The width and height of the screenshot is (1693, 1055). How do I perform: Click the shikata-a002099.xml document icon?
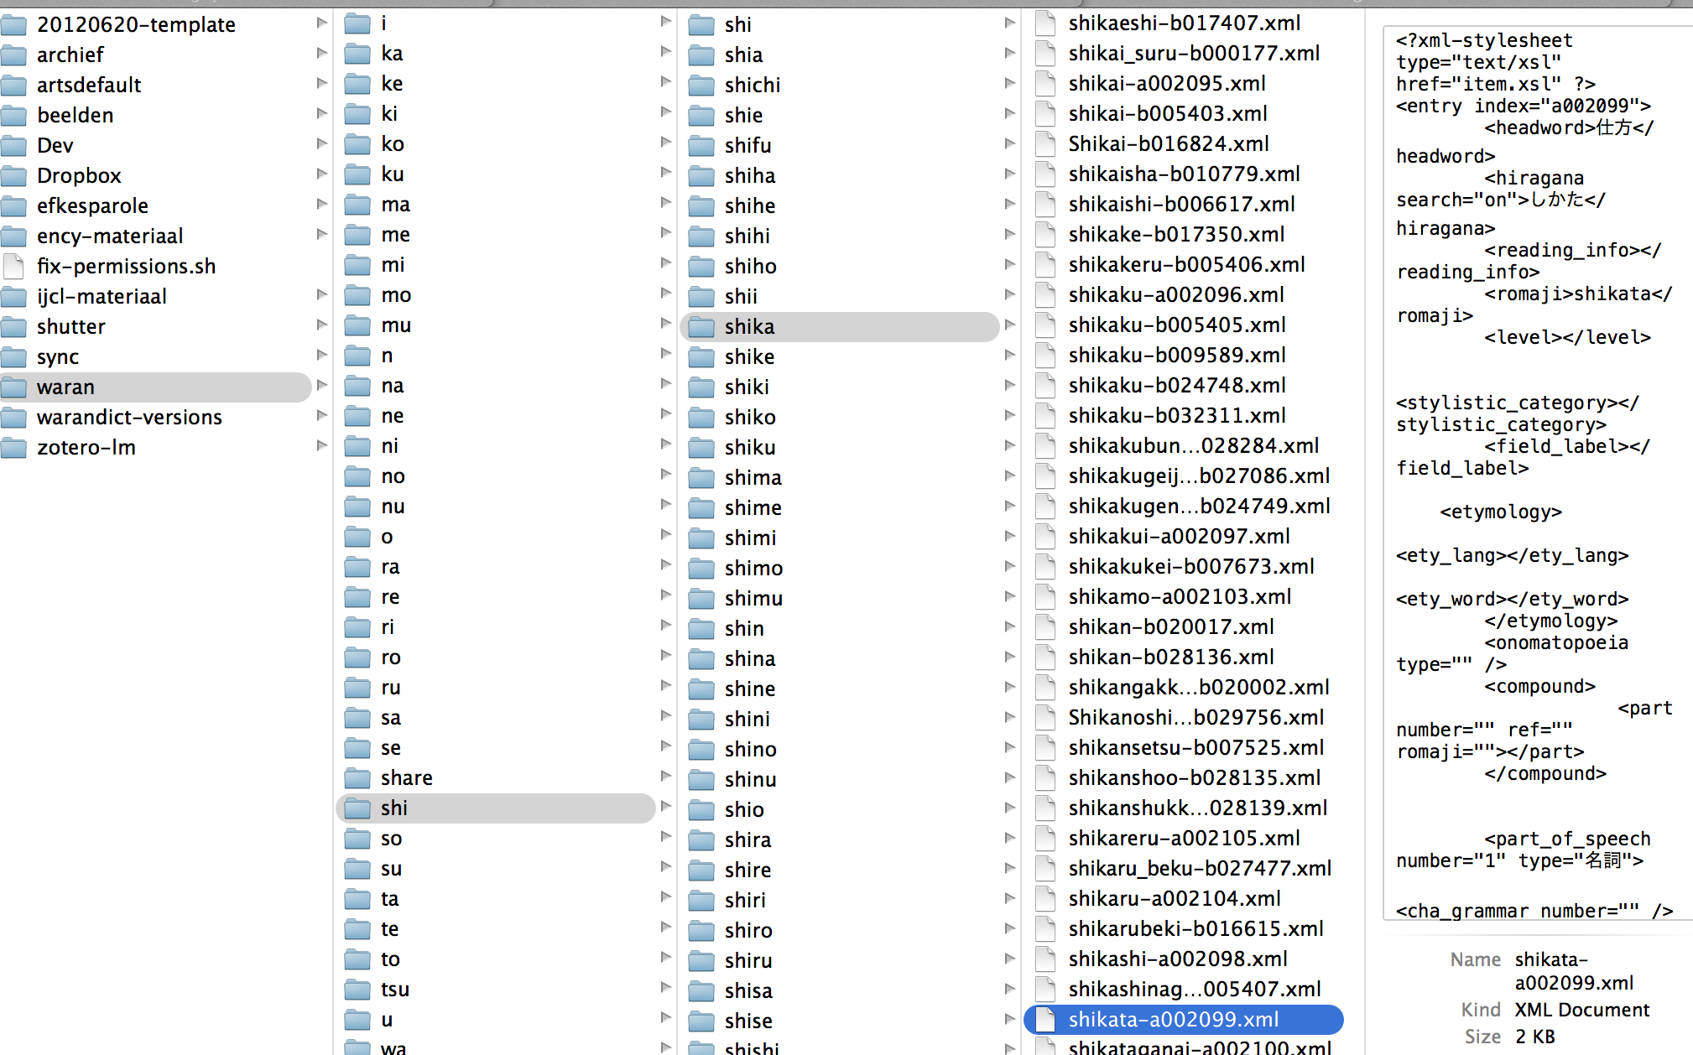coord(1045,1019)
